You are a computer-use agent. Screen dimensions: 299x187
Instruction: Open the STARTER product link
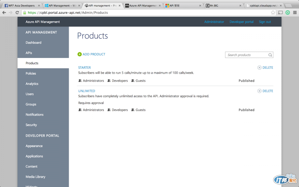point(84,68)
